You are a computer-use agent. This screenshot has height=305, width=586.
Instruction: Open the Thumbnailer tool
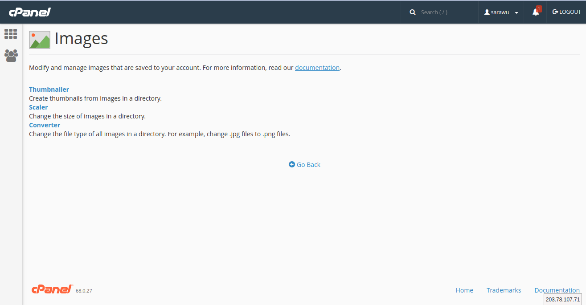tap(49, 89)
